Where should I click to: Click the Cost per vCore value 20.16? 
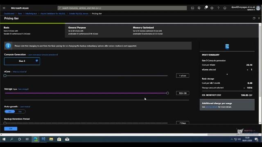pos(249,65)
